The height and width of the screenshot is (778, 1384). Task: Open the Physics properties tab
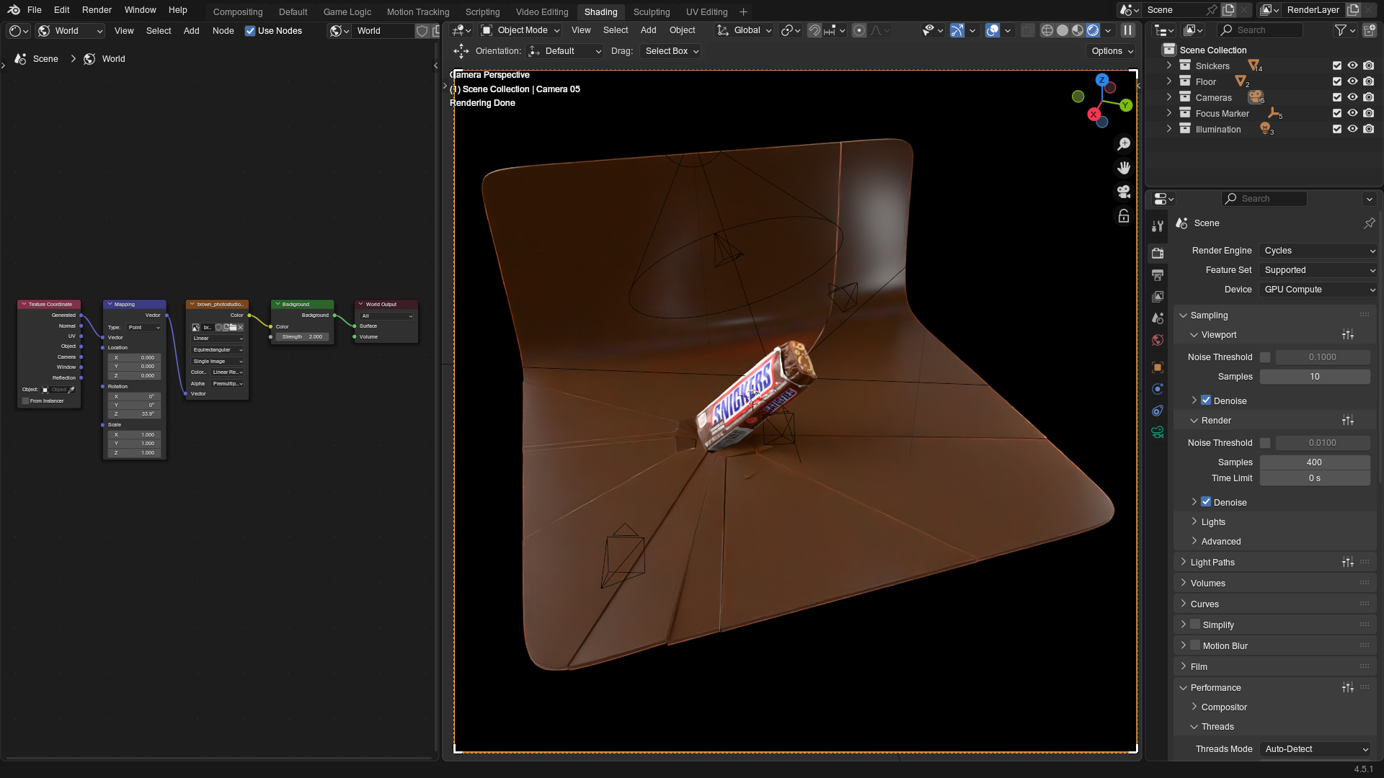(1158, 389)
